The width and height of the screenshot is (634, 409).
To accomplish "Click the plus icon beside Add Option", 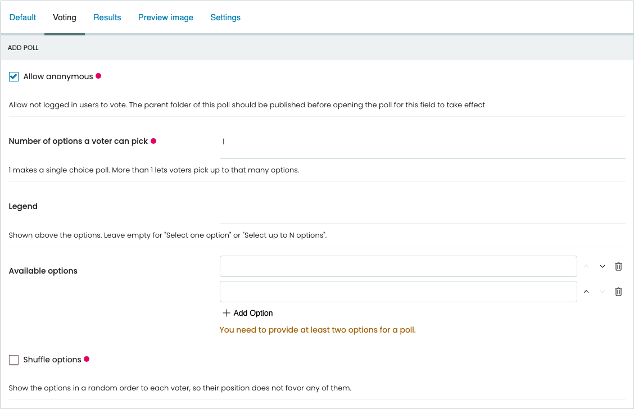I will 227,313.
